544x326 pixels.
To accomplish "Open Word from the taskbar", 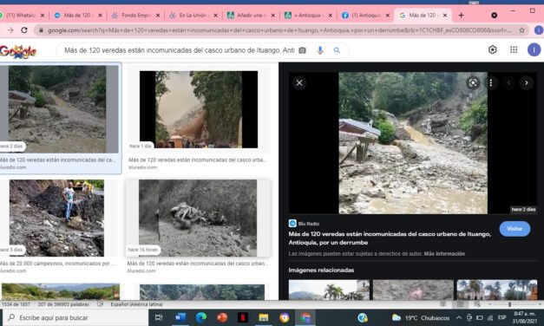I will tap(180, 317).
